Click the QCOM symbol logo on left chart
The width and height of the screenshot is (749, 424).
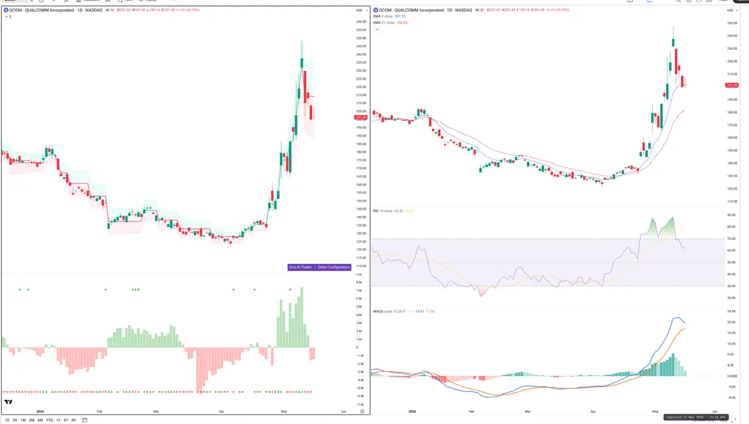coord(6,11)
